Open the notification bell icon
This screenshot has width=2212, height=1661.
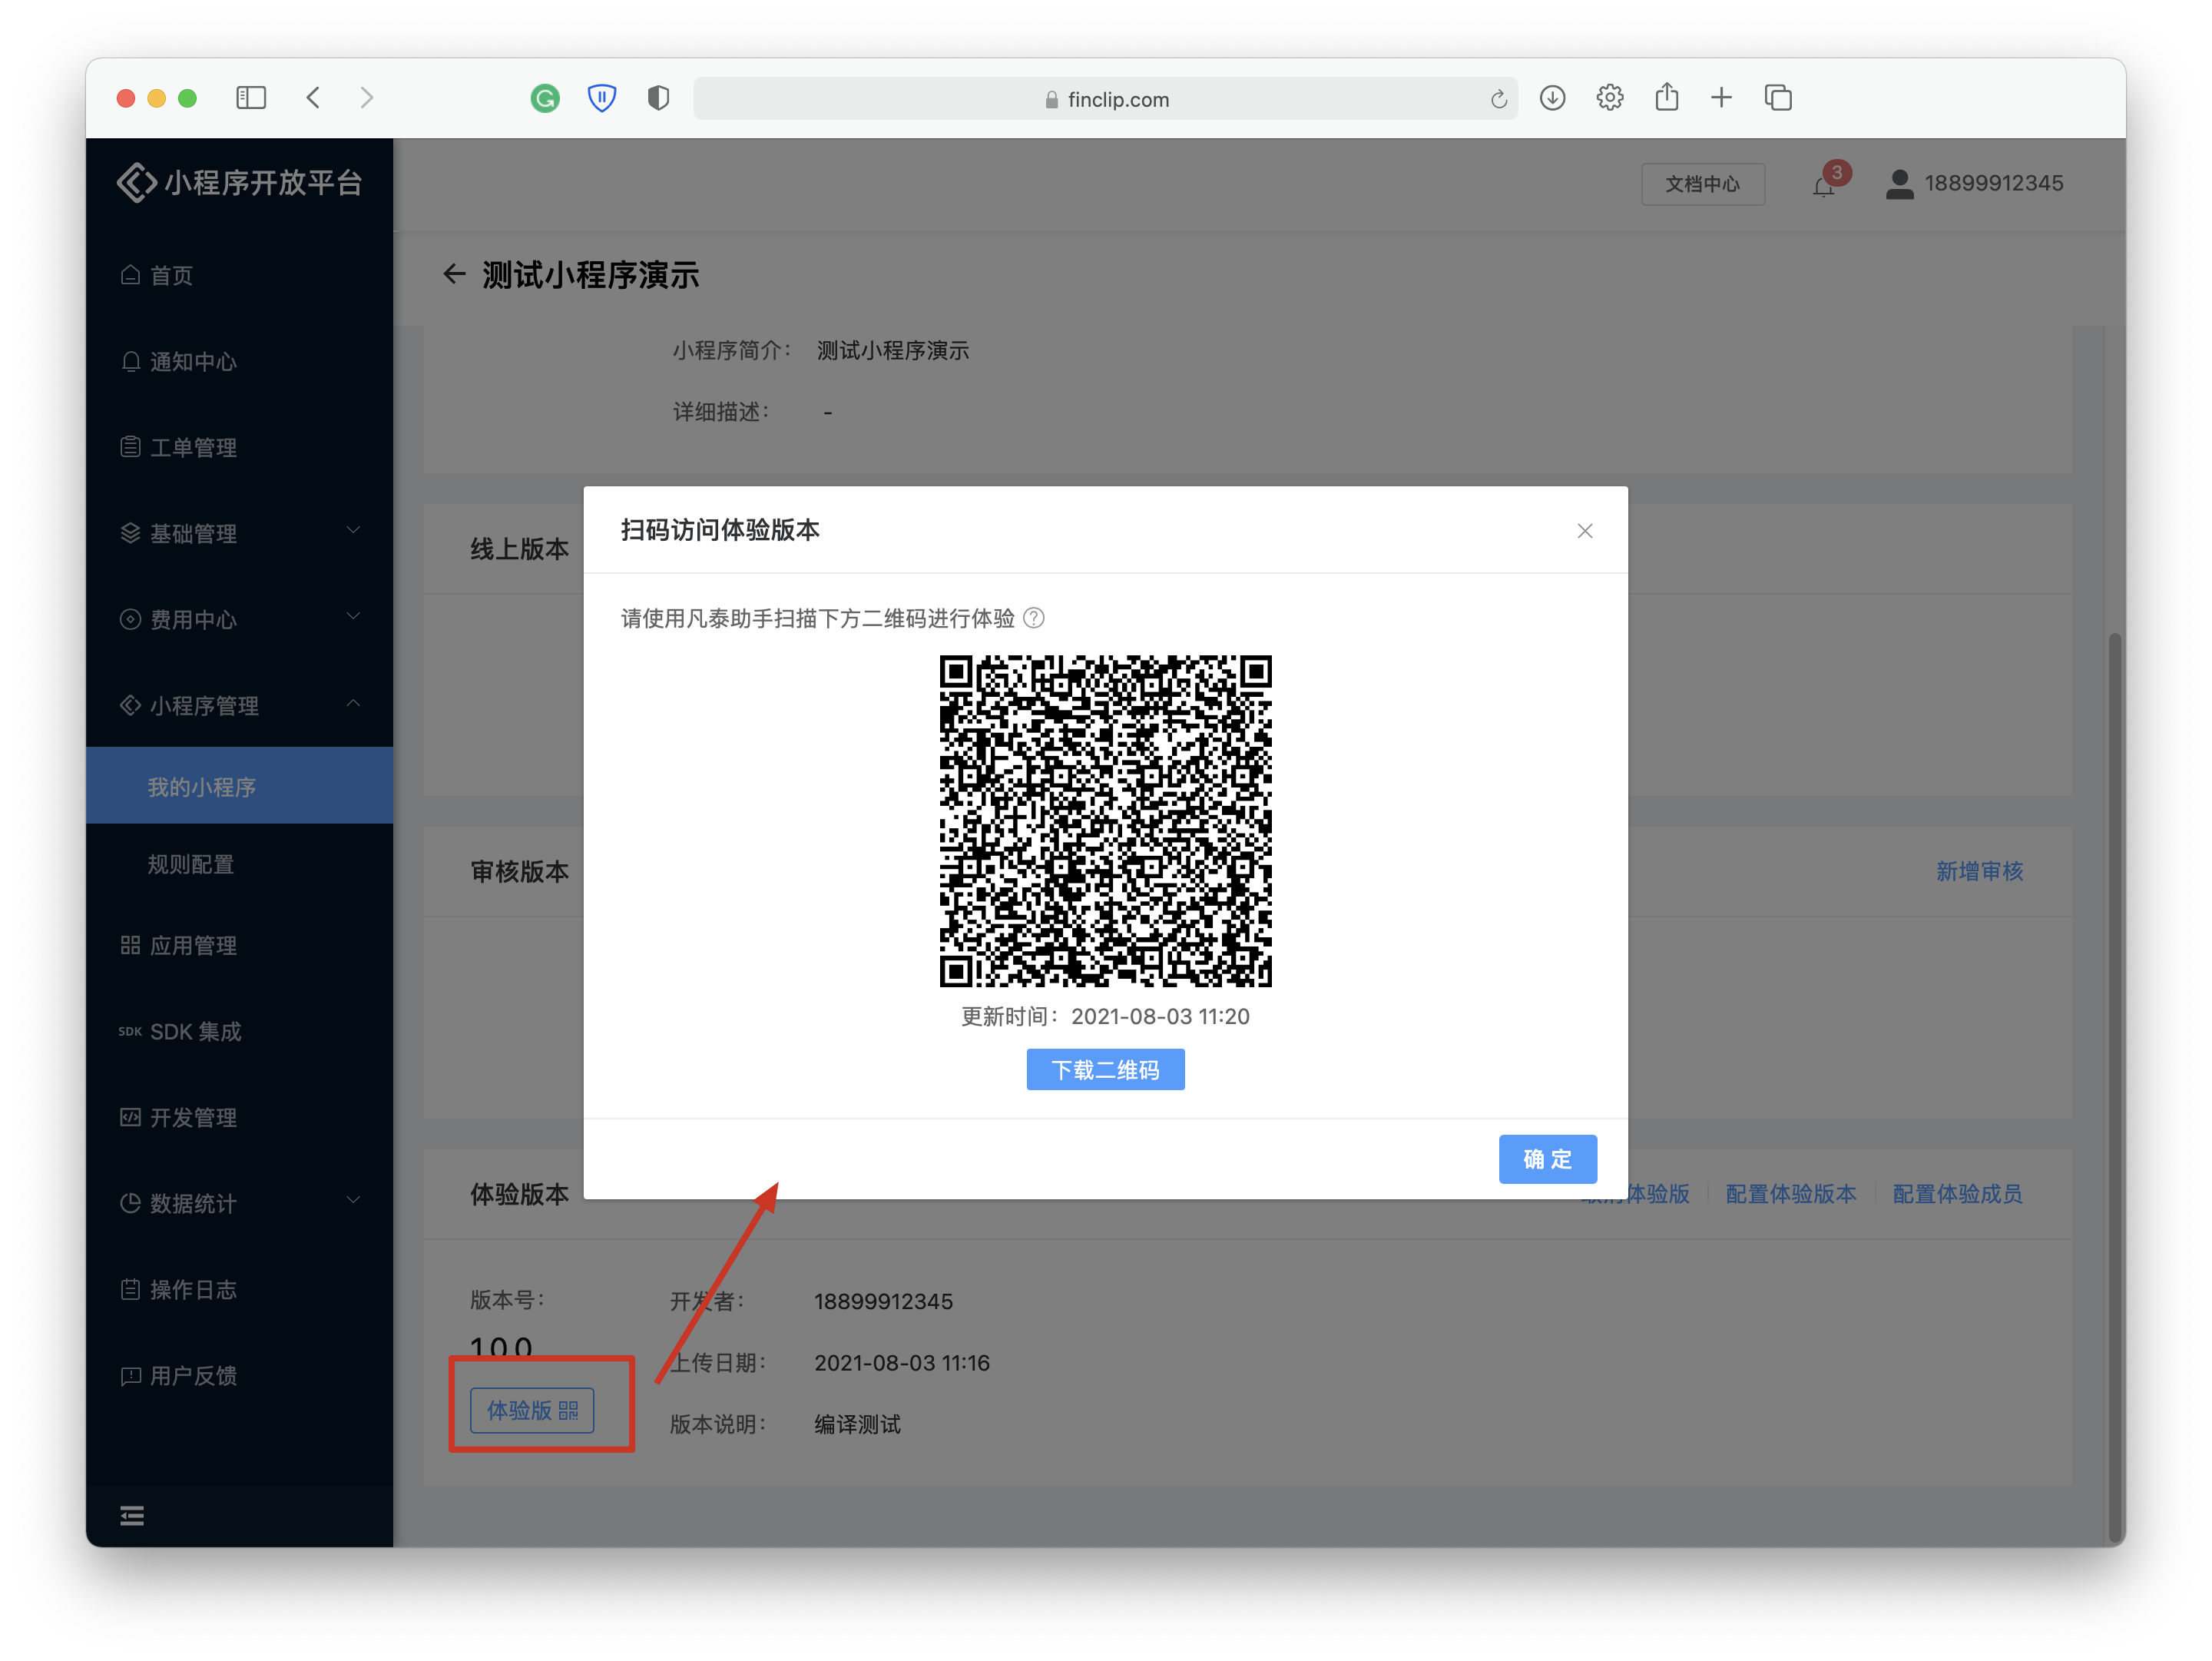1823,186
